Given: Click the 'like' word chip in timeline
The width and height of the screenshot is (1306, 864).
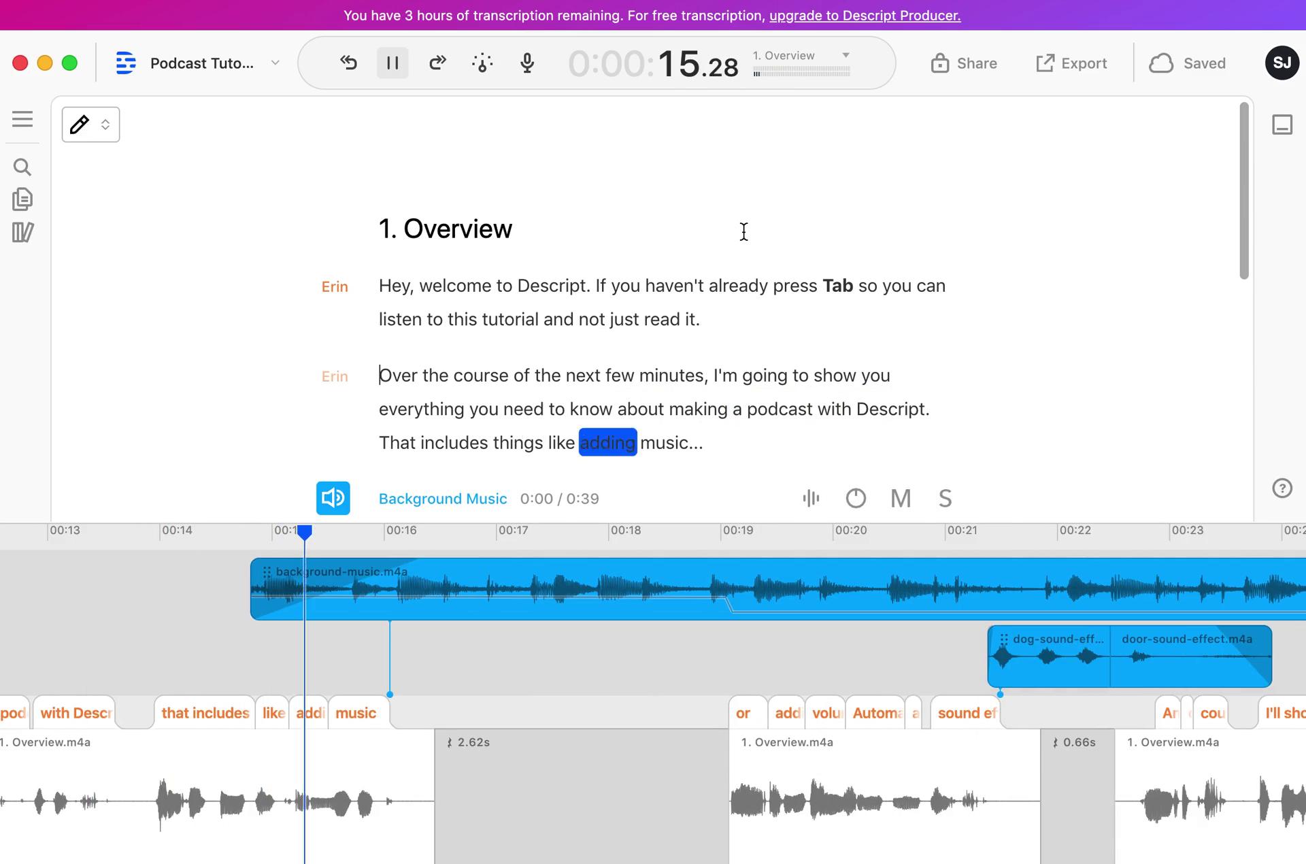Looking at the screenshot, I should point(273,713).
